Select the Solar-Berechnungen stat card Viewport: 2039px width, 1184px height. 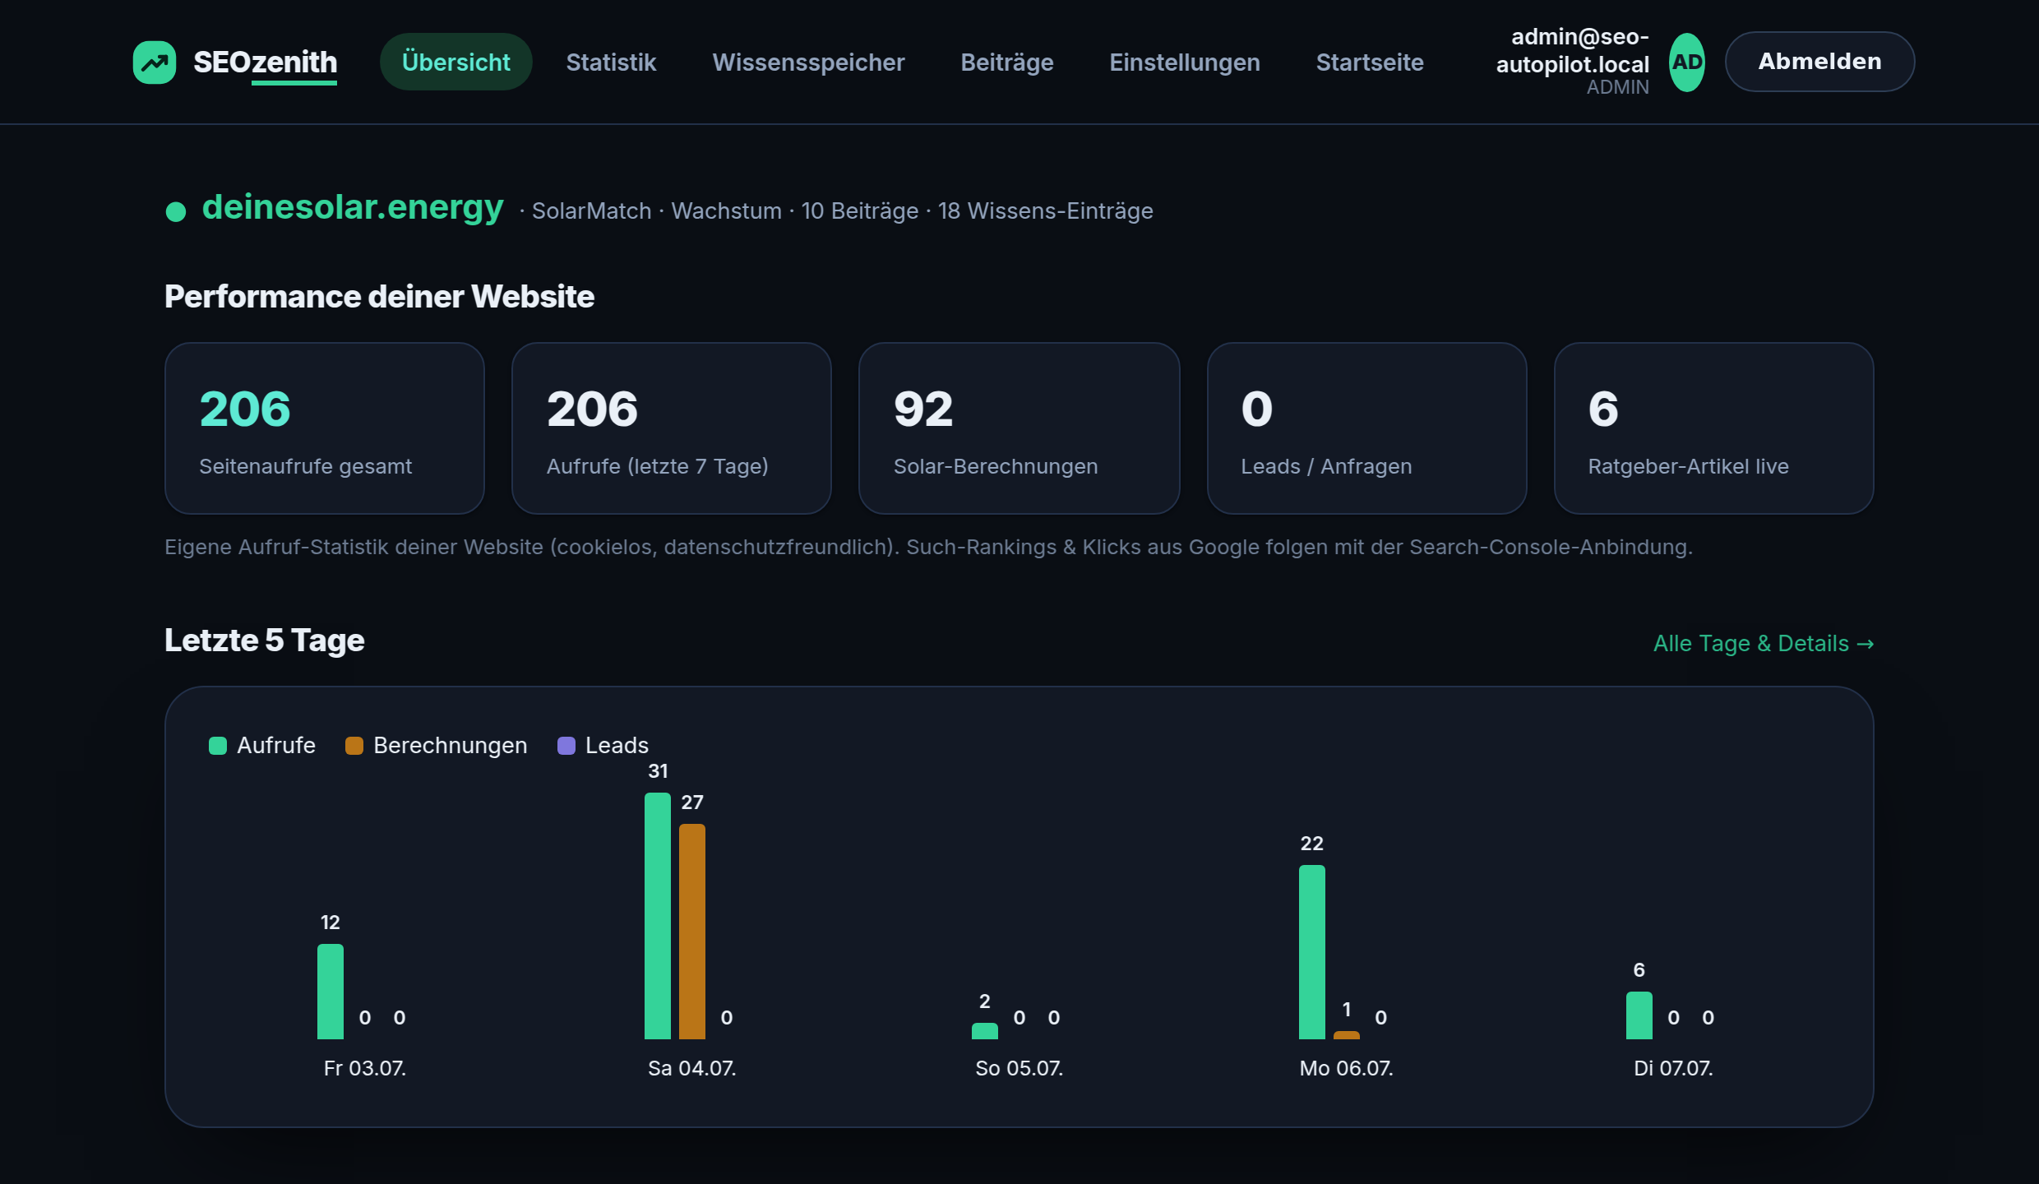1019,428
